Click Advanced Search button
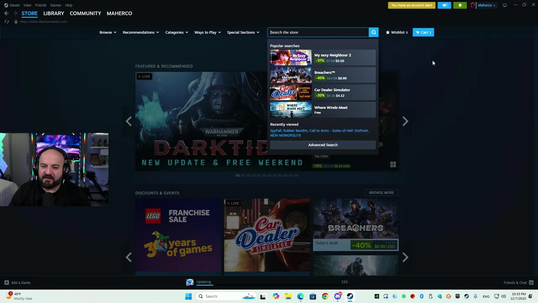 pos(323,145)
